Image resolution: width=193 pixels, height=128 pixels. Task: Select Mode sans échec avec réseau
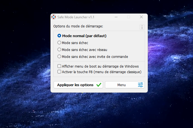tap(59, 50)
